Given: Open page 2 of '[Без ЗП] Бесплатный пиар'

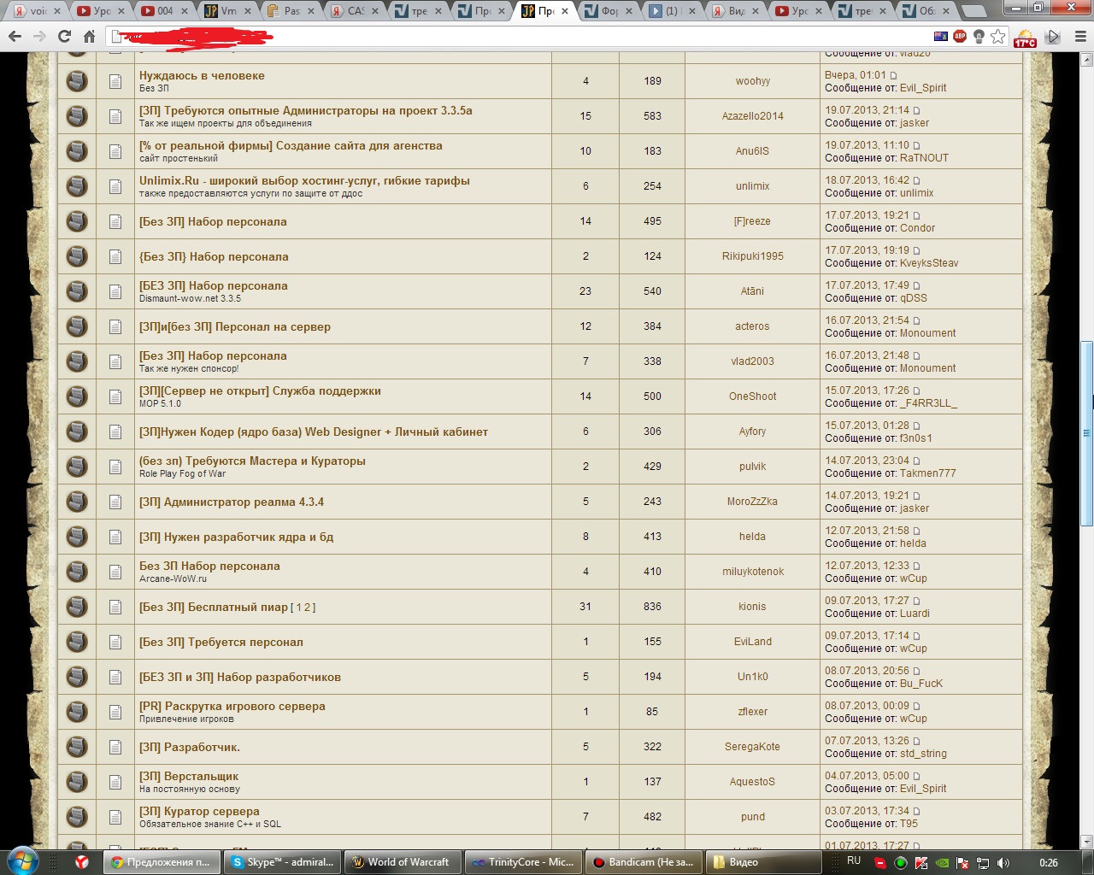Looking at the screenshot, I should [x=309, y=608].
